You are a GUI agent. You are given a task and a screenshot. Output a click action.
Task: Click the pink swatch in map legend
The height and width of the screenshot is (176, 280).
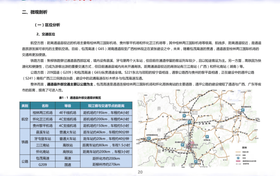[x=238, y=161]
